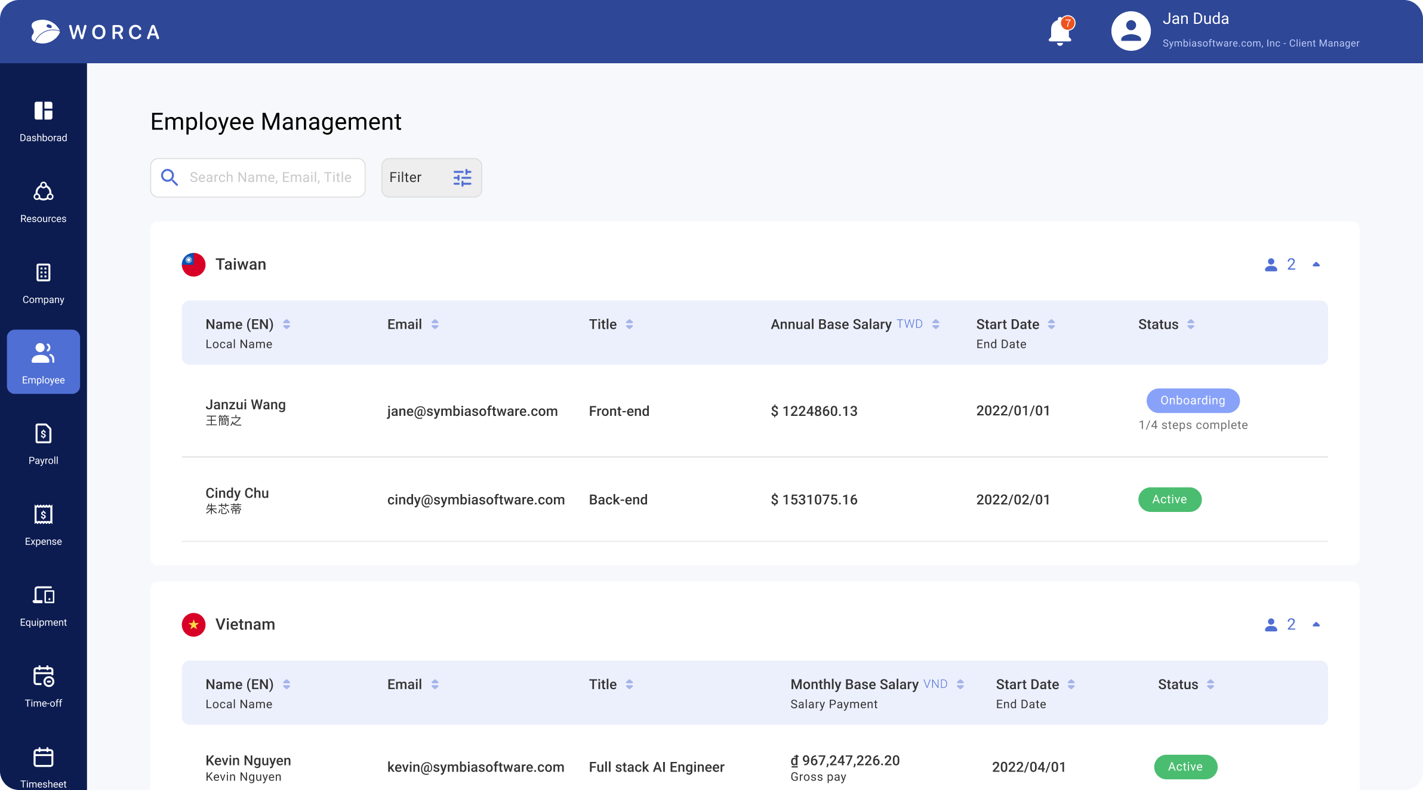Sort Taiwan table by Name (EN)
The height and width of the screenshot is (790, 1423).
click(287, 324)
